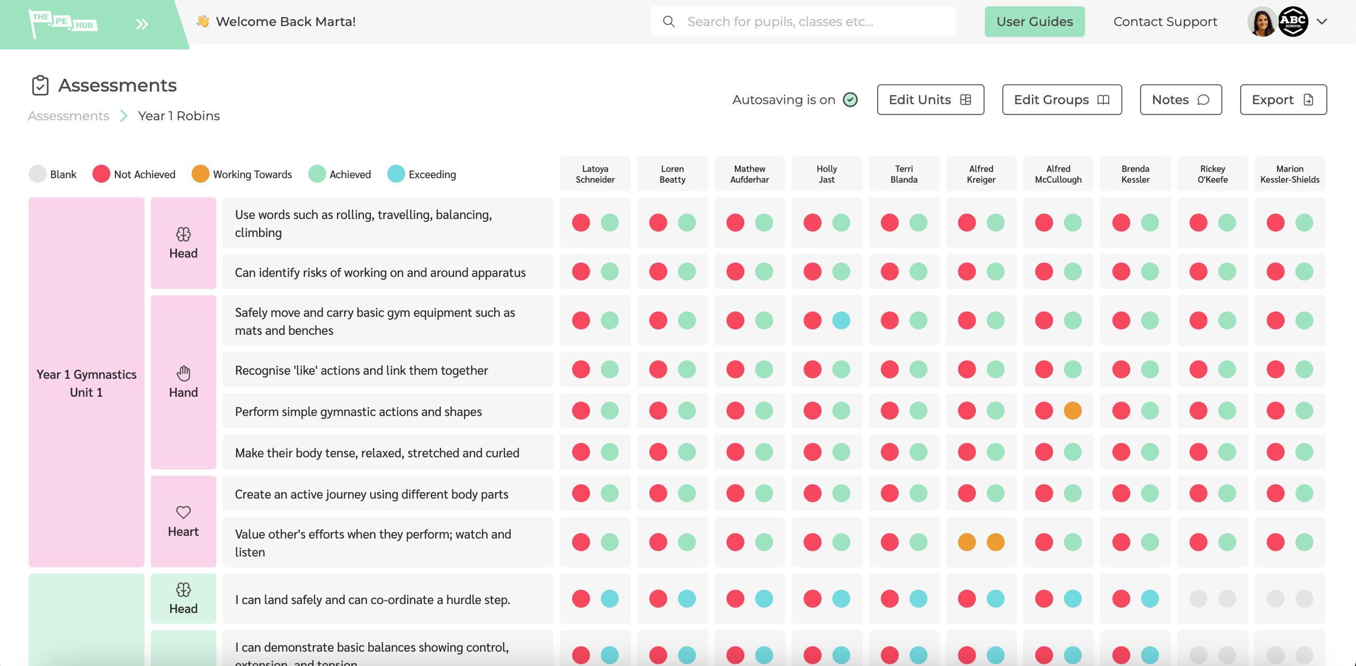This screenshot has height=666, width=1356.
Task: Open the account chevron dropdown
Action: [1322, 21]
